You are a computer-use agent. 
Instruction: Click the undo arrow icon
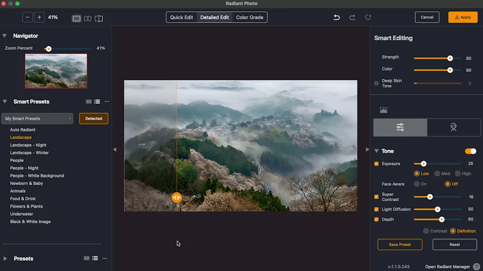pyautogui.click(x=336, y=17)
